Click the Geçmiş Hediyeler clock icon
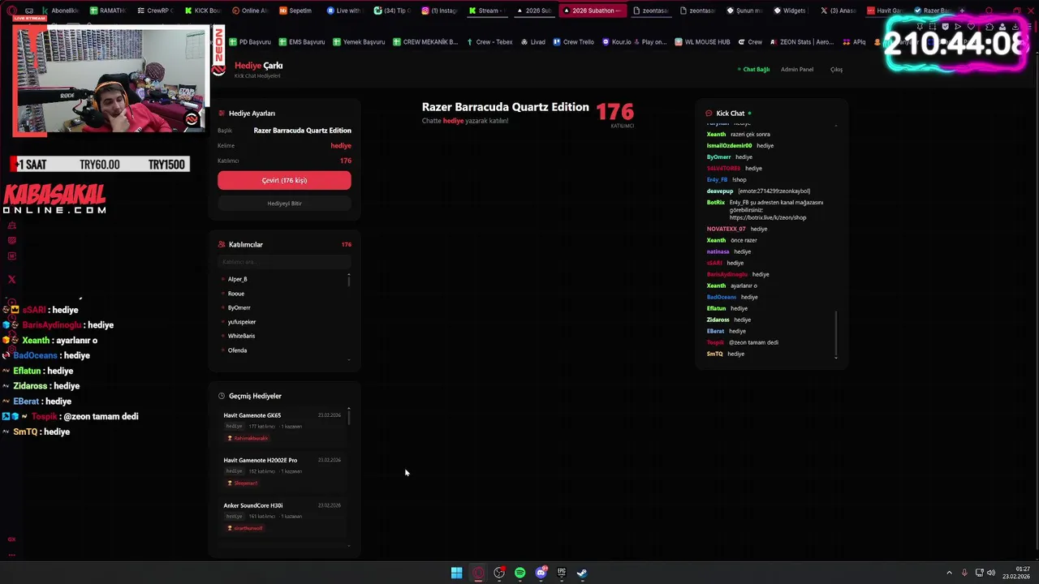Viewport: 1039px width, 584px height. (222, 396)
